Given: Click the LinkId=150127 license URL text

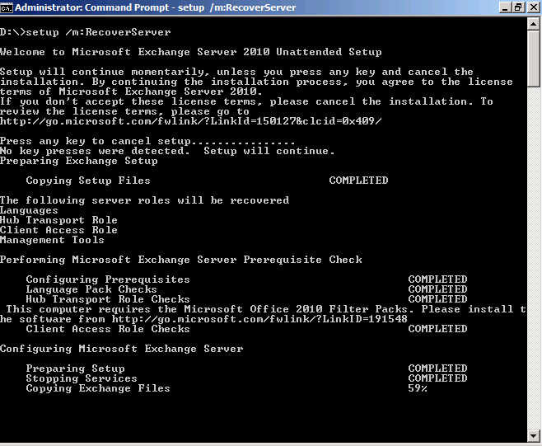Looking at the screenshot, I should pyautogui.click(x=191, y=121).
